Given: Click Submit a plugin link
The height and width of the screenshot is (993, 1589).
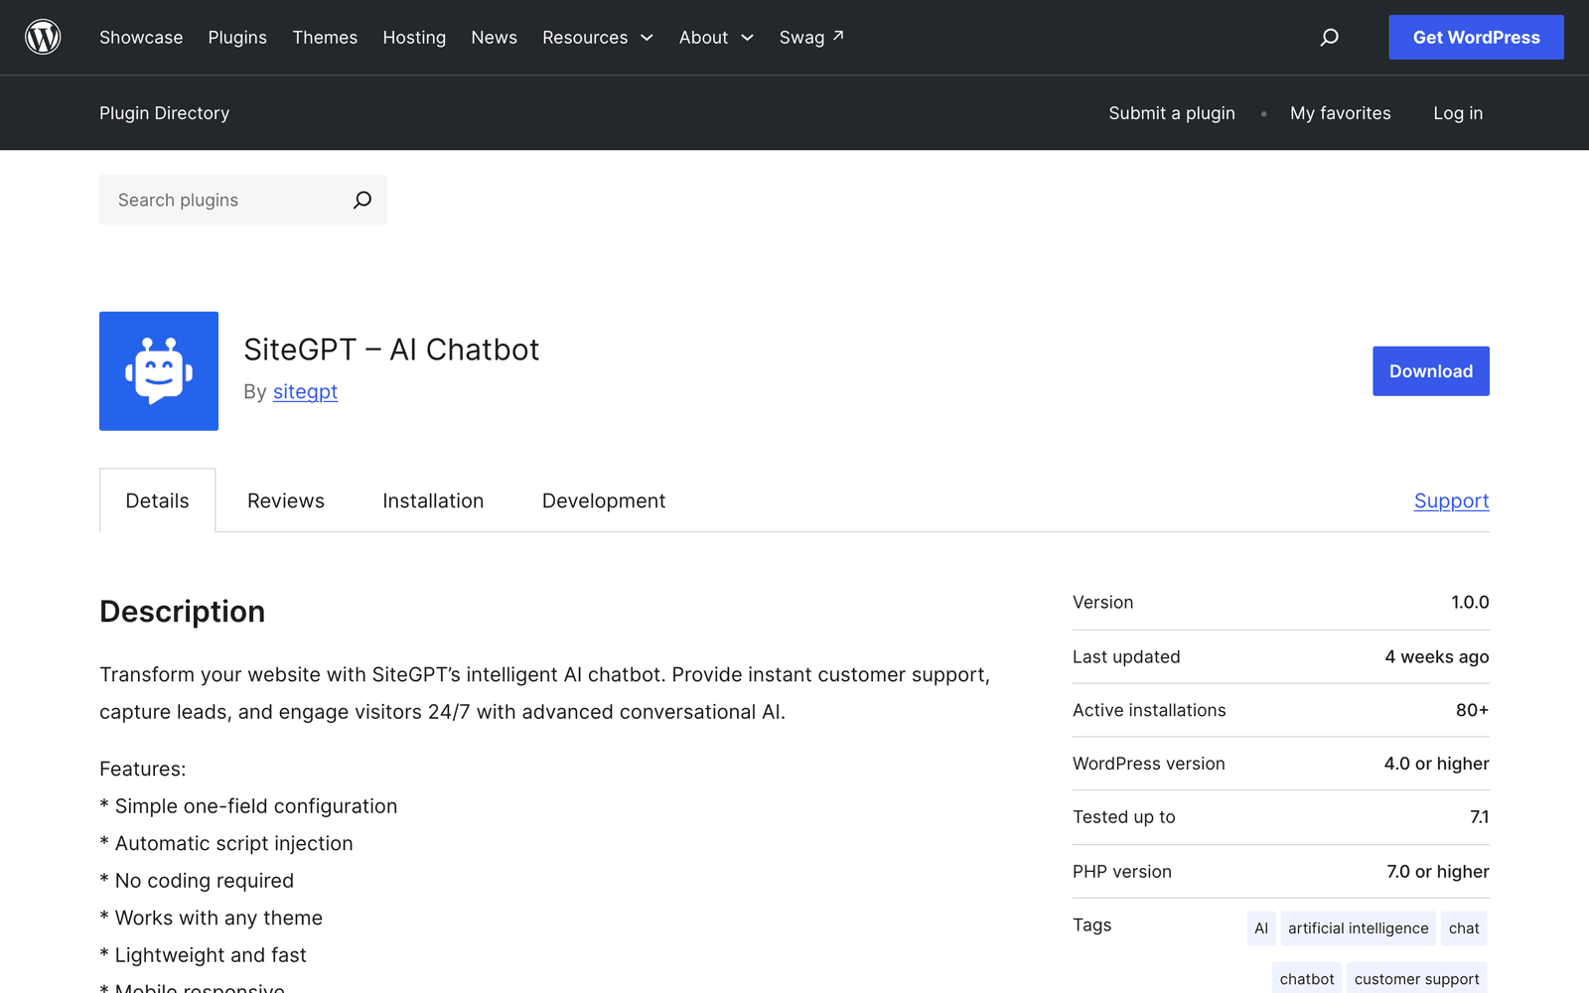Looking at the screenshot, I should [x=1172, y=113].
